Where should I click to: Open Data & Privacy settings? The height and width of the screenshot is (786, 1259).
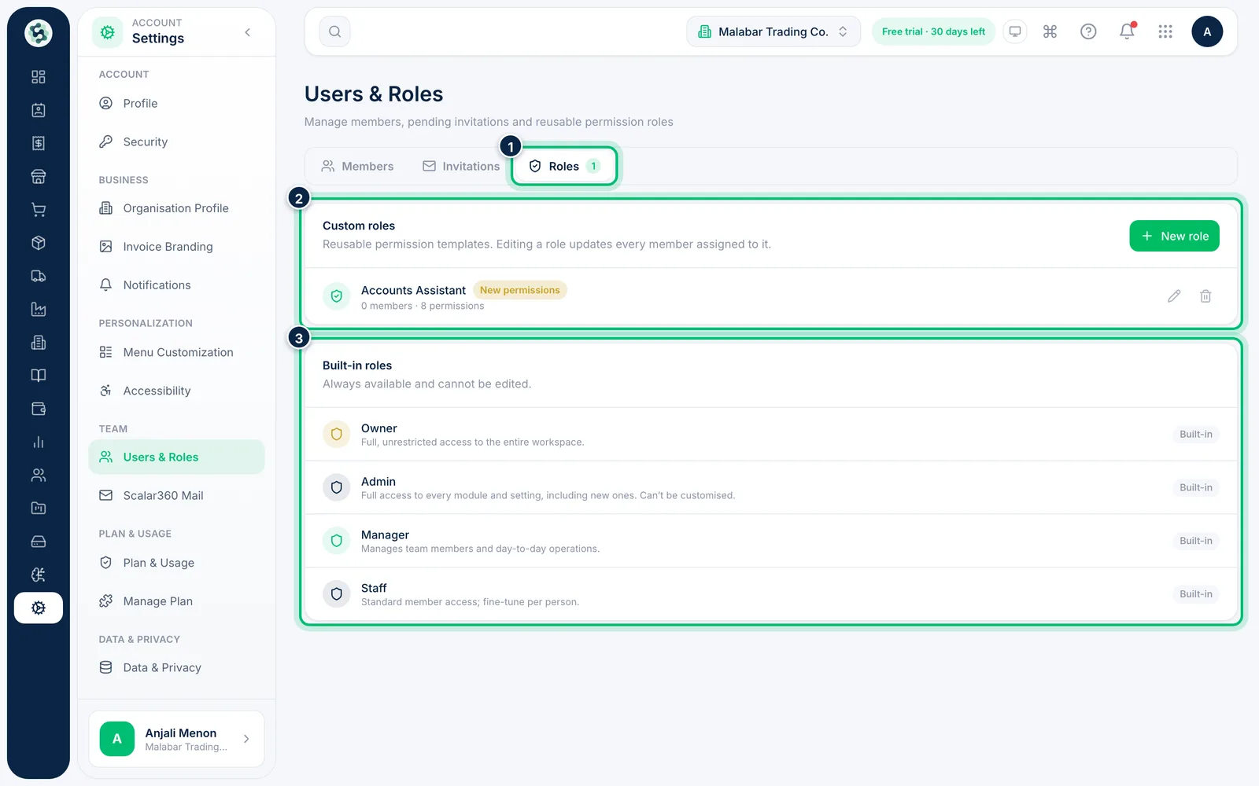pos(176,668)
